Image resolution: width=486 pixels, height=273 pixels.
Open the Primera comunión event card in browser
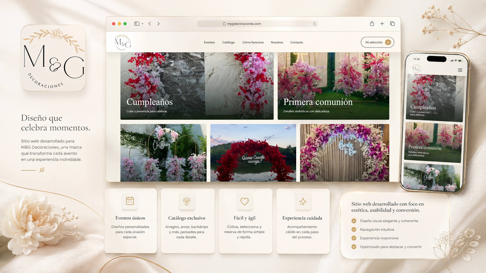[333, 86]
